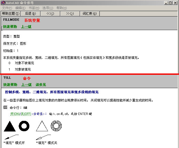Image resolution: width=179 pixels, height=148 pixels.
Task: Open the 书签(M) menu
Action: click(34, 8)
